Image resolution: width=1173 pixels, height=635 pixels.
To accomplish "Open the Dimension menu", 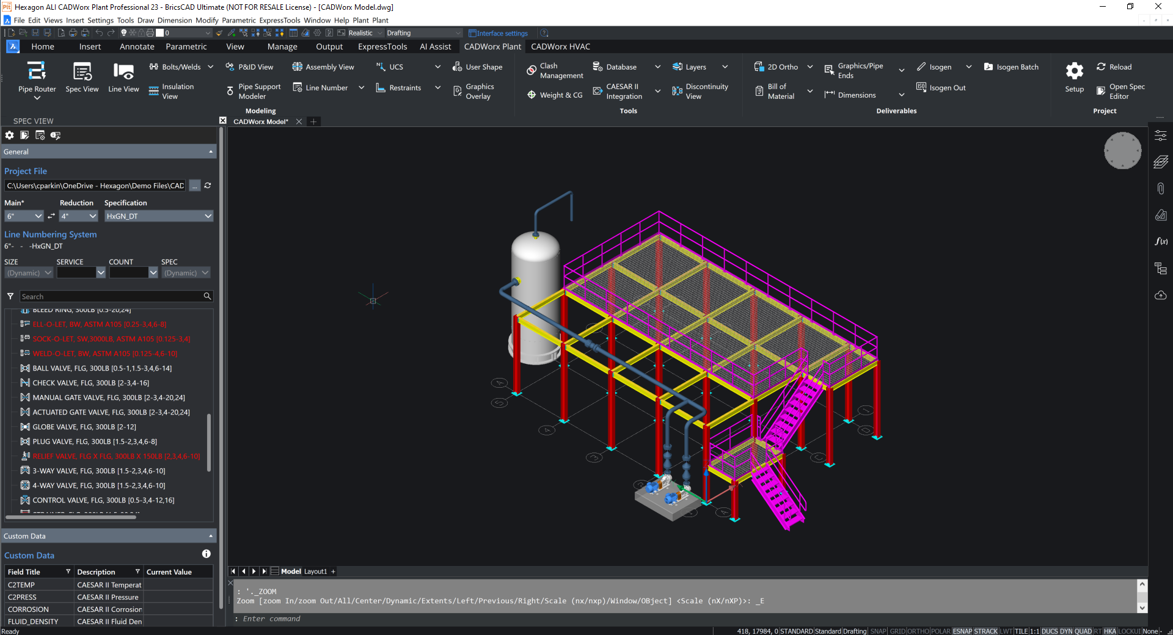I will pos(174,20).
